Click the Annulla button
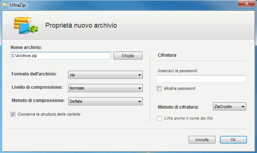257x153 pixels. tap(202, 140)
